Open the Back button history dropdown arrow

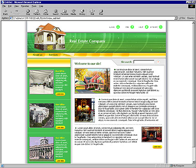[x=11, y=12]
